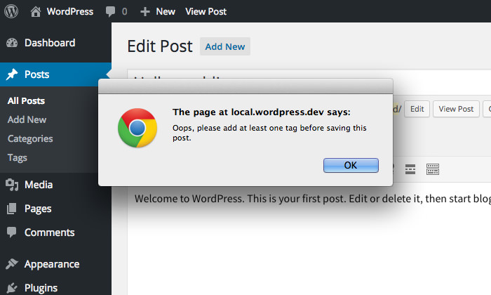Click the Add New button beside Edit Post
491x295 pixels.
coord(225,46)
